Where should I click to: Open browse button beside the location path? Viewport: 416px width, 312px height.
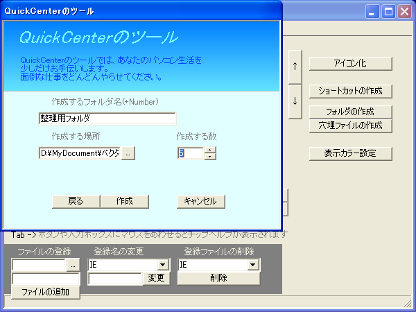click(x=128, y=153)
